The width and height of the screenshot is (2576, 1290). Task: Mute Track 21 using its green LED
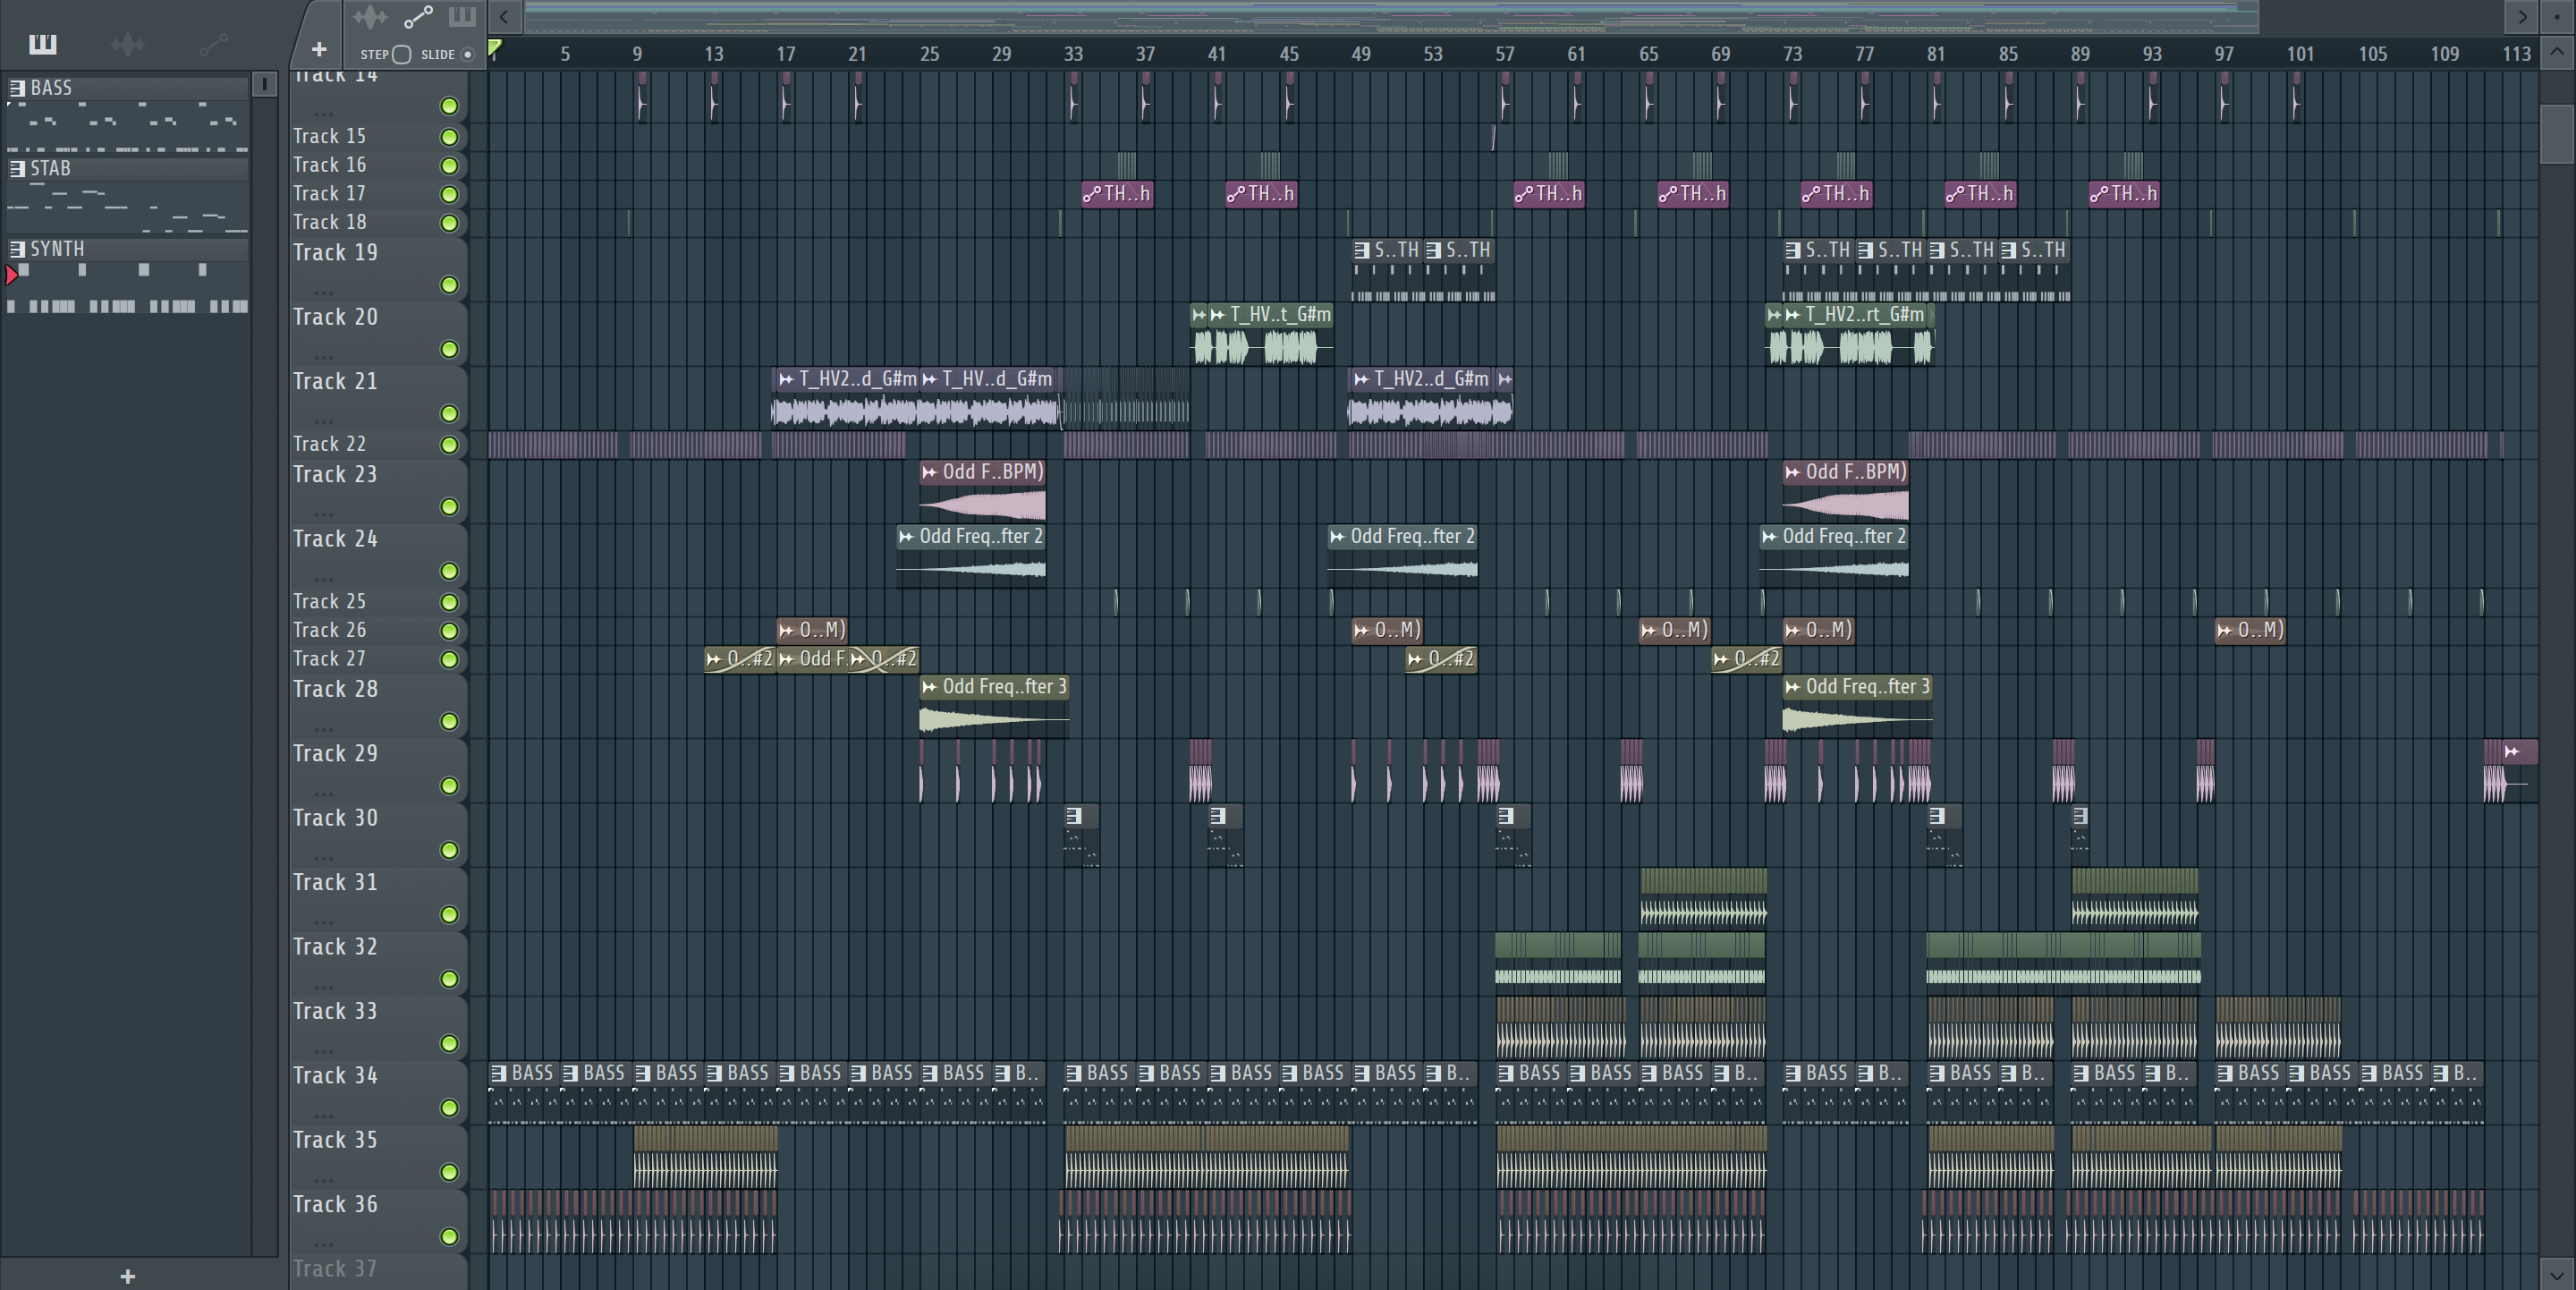pyautogui.click(x=449, y=413)
